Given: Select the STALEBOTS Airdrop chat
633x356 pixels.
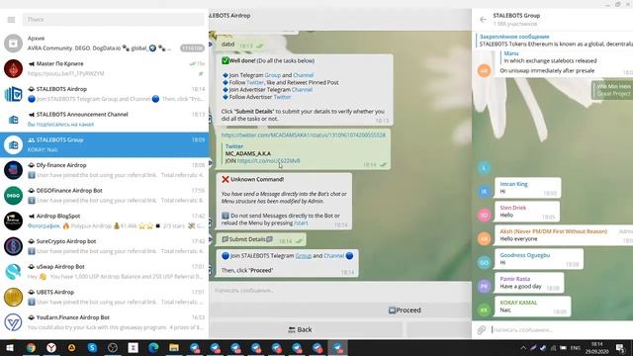Looking at the screenshot, I should [x=104, y=94].
